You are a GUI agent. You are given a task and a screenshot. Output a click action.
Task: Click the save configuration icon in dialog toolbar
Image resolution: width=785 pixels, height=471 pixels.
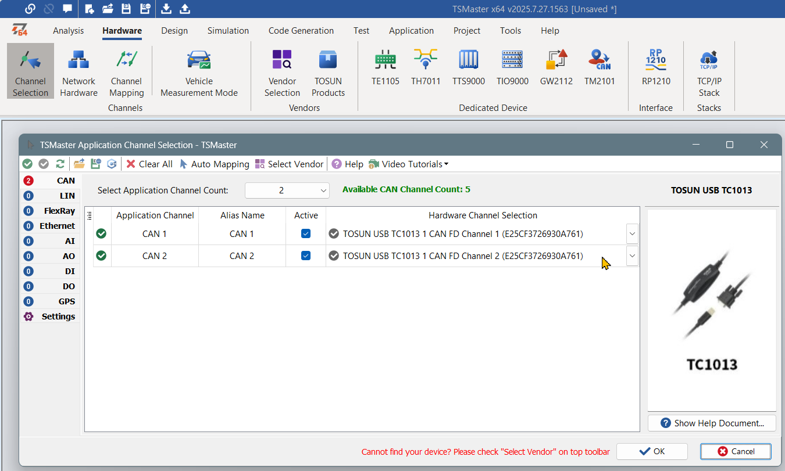coord(95,164)
